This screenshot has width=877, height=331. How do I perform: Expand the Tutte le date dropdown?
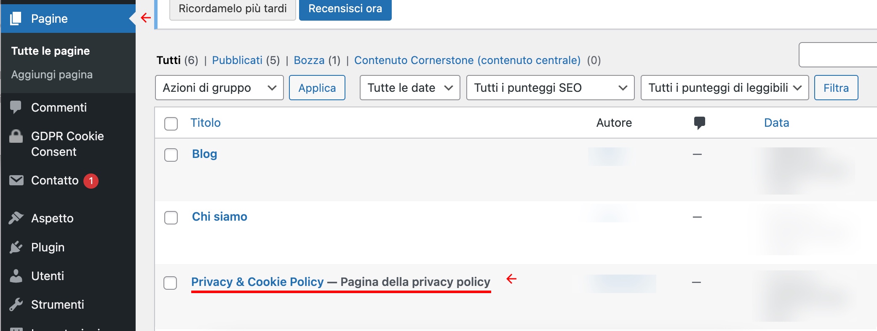coord(410,88)
